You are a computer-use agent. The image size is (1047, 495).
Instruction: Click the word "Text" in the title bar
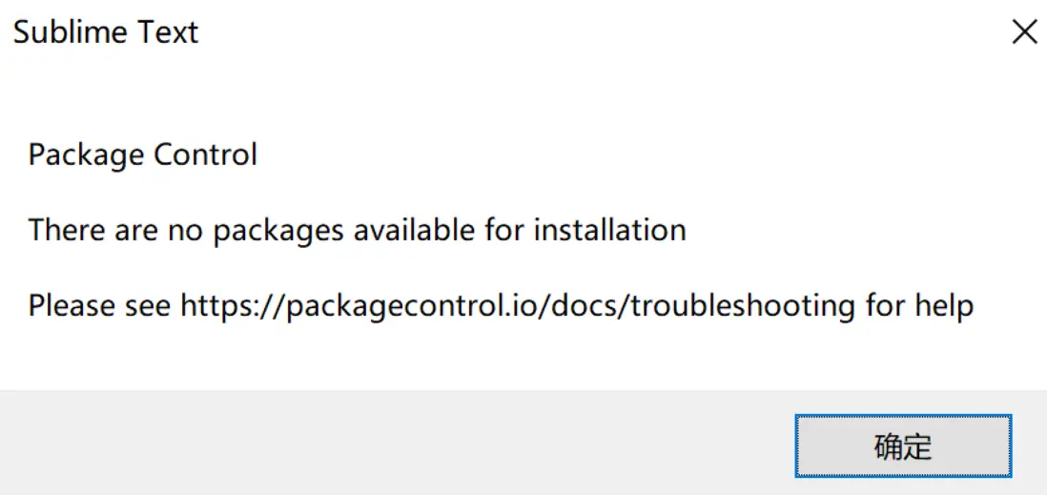tap(168, 32)
